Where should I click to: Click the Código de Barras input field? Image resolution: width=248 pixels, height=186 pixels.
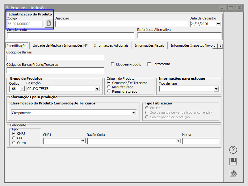(x=55, y=58)
